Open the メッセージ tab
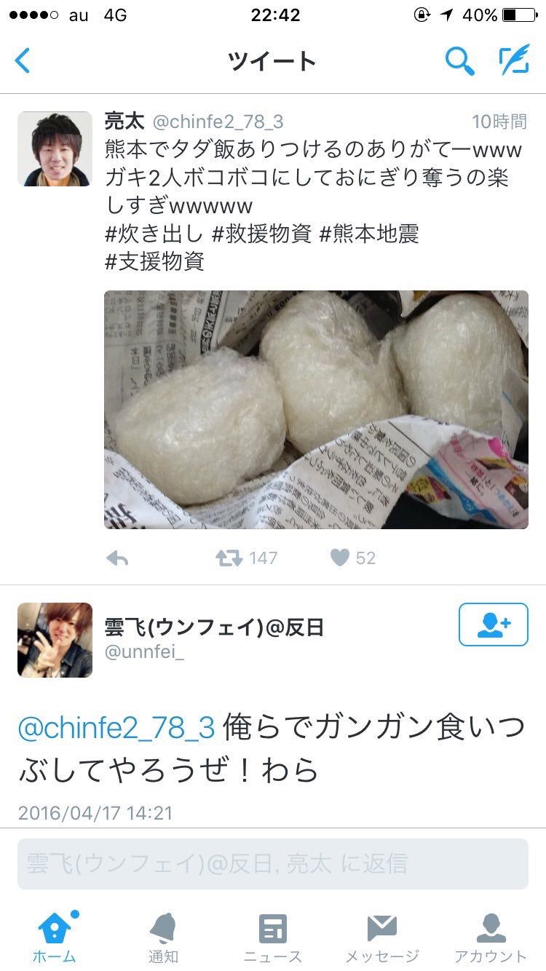Image resolution: width=546 pixels, height=971 pixels. tap(382, 938)
